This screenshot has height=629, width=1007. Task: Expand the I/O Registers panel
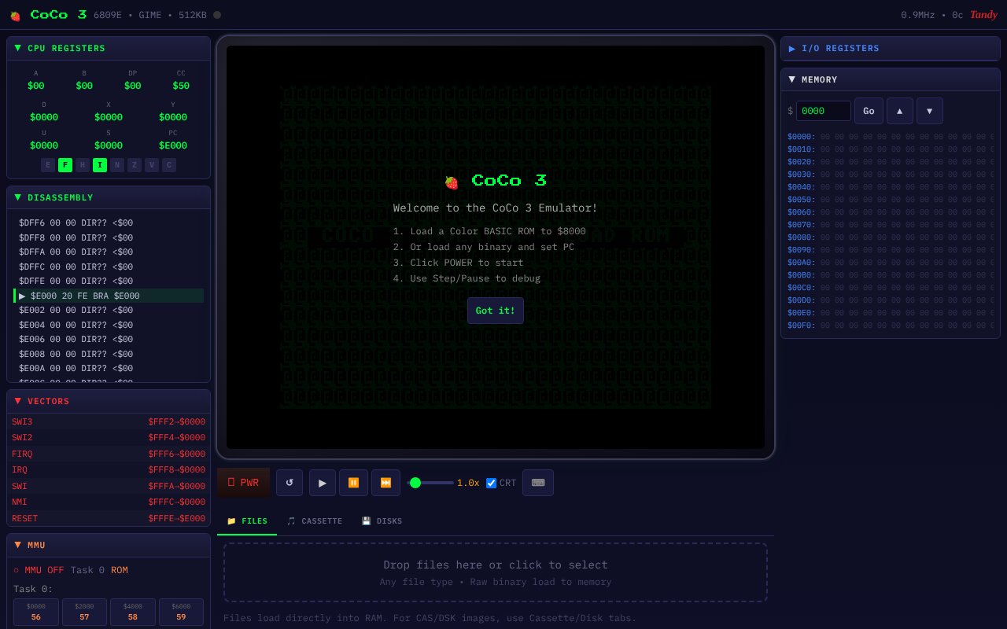click(x=792, y=49)
